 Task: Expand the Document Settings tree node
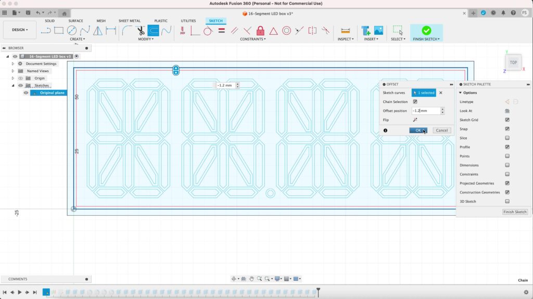click(13, 64)
